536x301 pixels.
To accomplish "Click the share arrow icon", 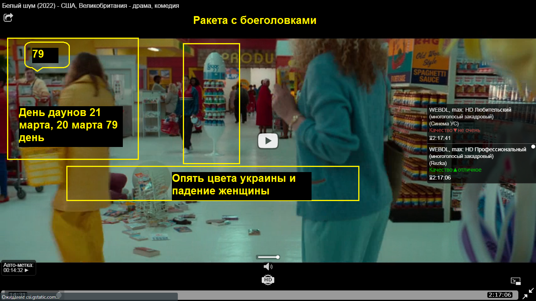I will [x=8, y=17].
